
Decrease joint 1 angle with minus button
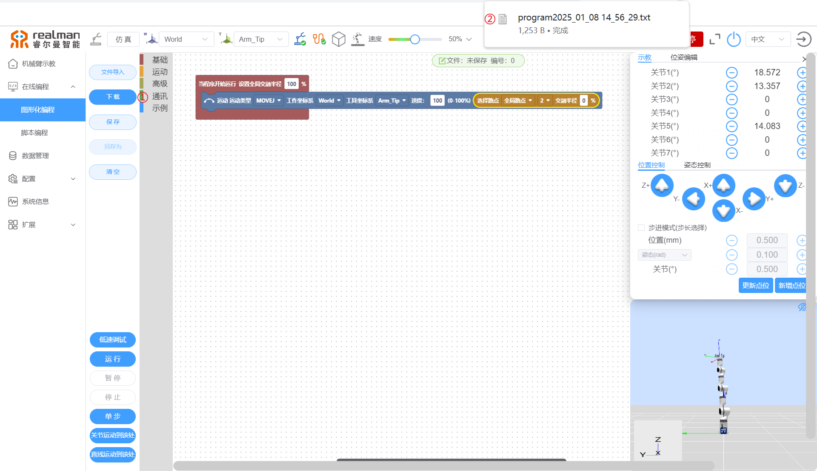[x=731, y=73]
